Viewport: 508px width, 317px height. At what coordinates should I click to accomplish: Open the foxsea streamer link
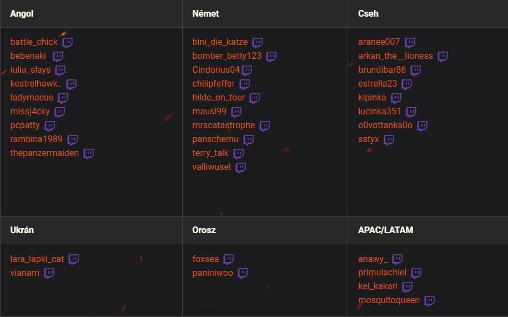coord(205,259)
